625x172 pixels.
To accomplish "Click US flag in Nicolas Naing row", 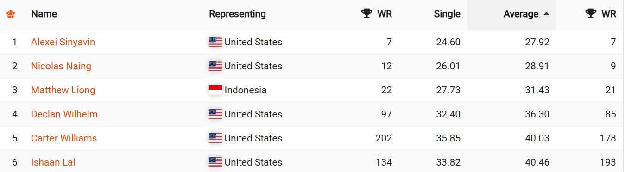I will pos(215,66).
